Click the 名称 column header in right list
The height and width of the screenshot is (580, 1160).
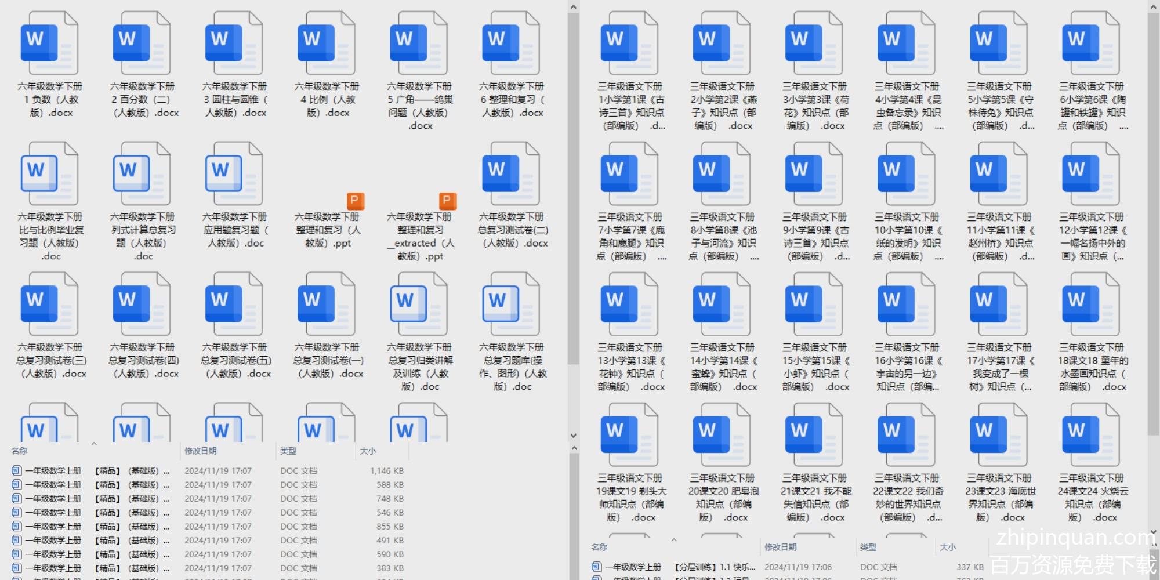[599, 547]
